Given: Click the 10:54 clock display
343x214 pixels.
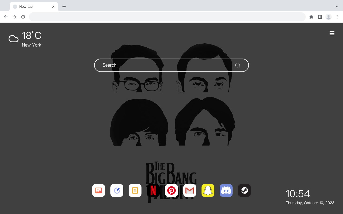Looking at the screenshot, I should [x=298, y=194].
